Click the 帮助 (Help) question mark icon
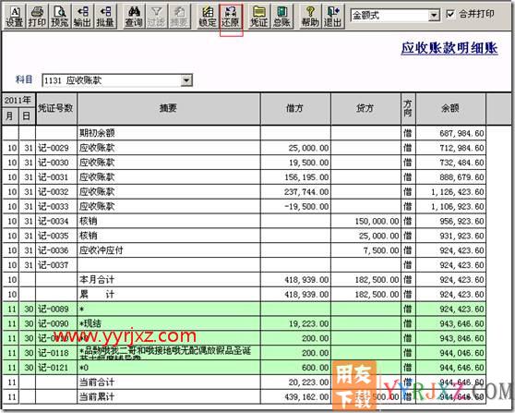 point(310,17)
